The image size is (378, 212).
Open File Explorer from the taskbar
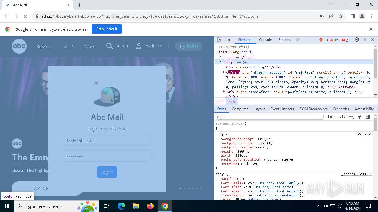pos(136,206)
